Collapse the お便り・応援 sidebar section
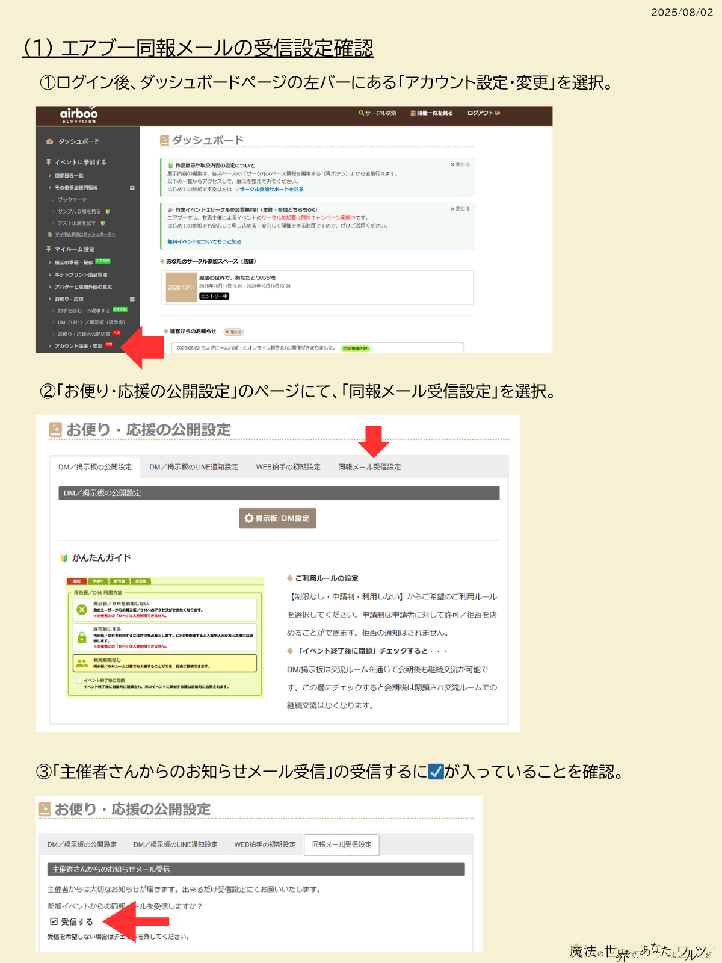 click(132, 299)
